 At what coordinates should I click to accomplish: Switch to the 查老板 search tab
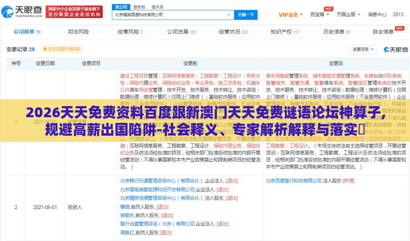(139, 7)
